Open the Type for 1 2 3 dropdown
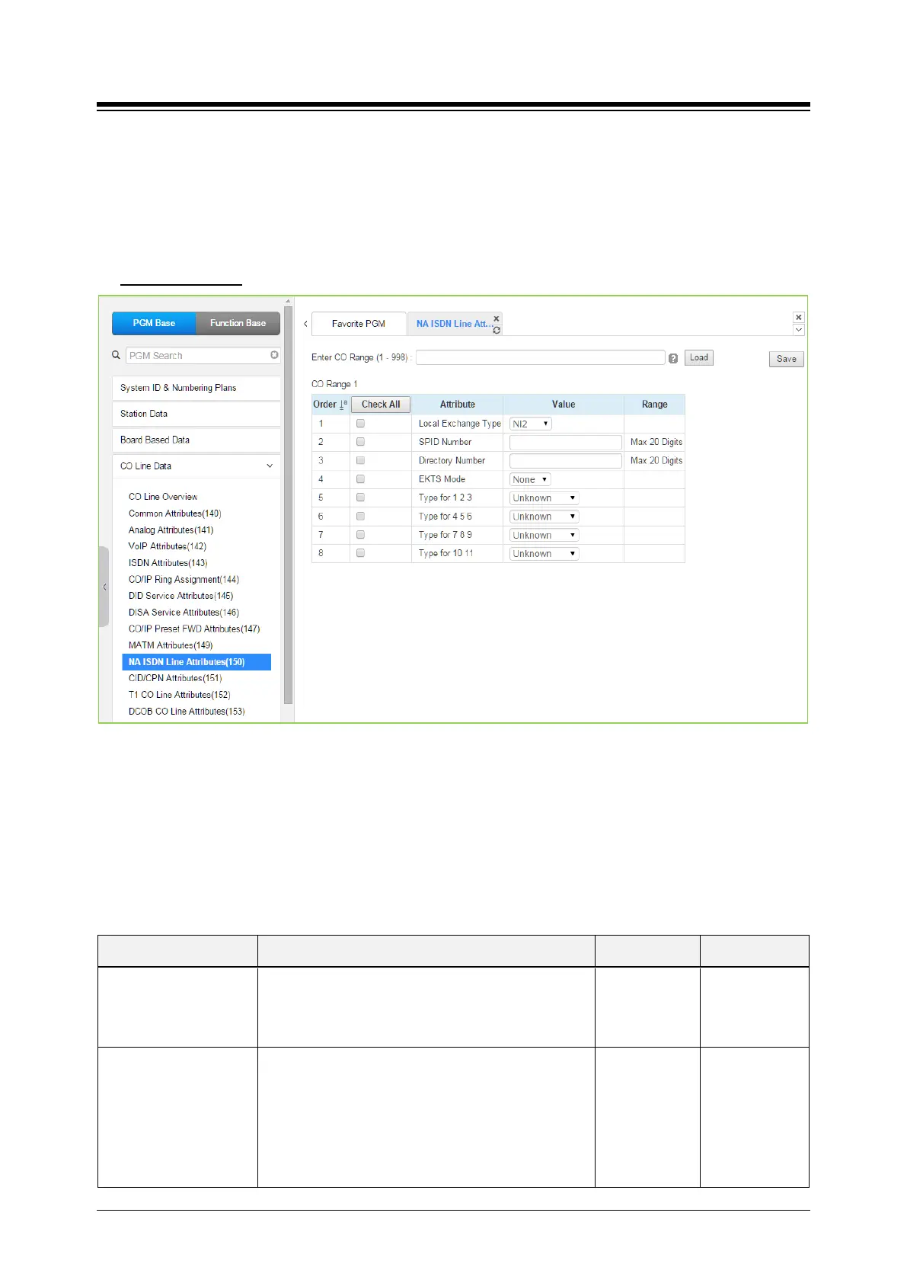Image resolution: width=907 pixels, height=1283 pixels. 544,498
